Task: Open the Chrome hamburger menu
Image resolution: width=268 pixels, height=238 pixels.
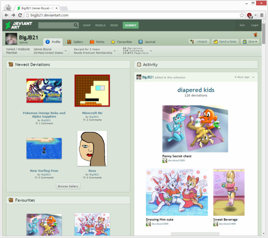Action: 262,15
